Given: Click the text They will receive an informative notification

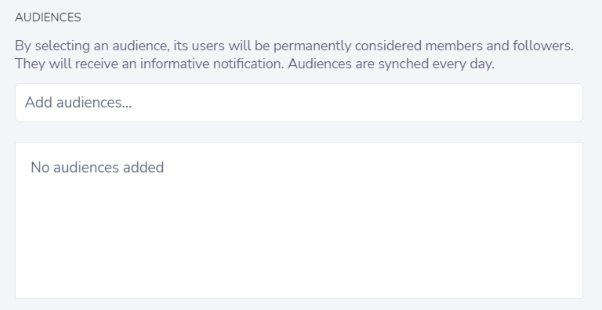Looking at the screenshot, I should click(x=149, y=64).
